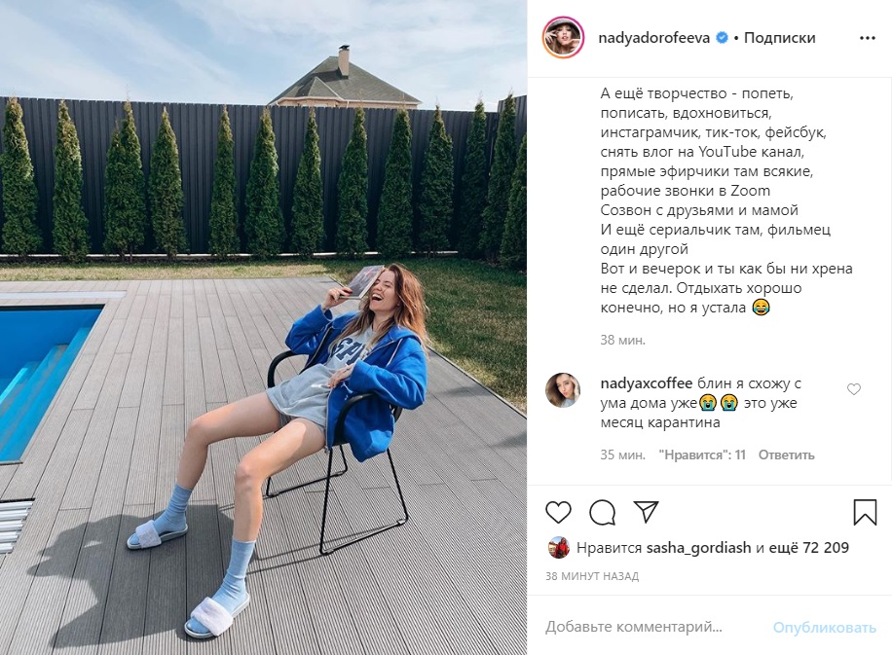Save post with bookmark icon

(865, 512)
